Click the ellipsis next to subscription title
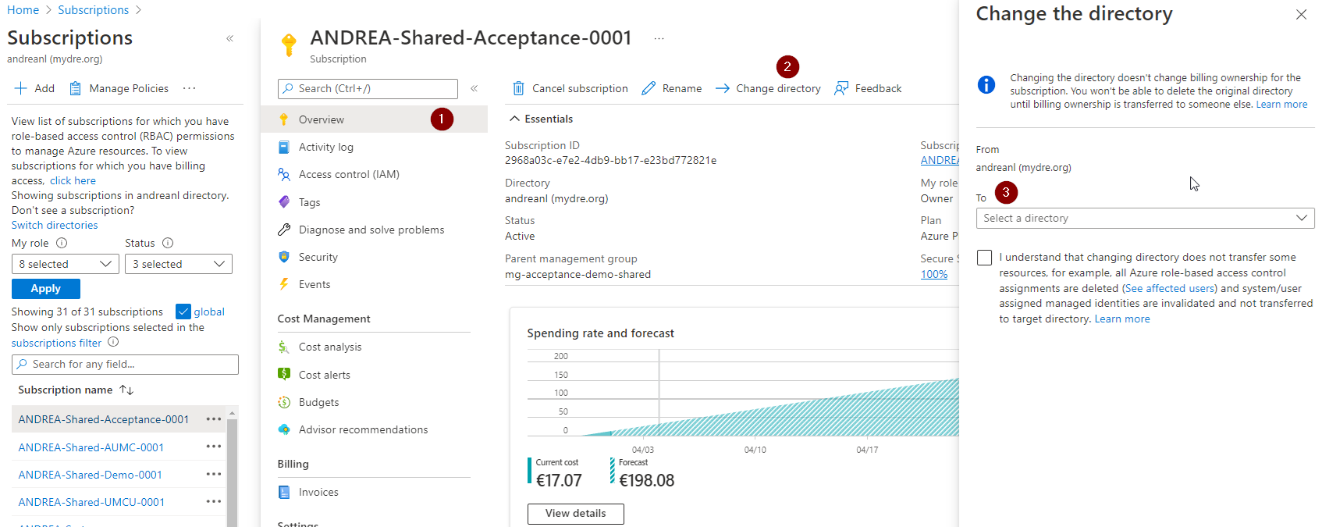Viewport: 1322px width, 527px height. [659, 38]
